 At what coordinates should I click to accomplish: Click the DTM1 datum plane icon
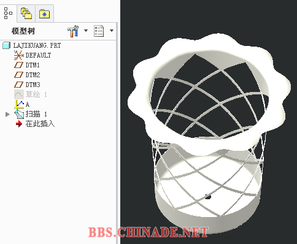pos(18,65)
